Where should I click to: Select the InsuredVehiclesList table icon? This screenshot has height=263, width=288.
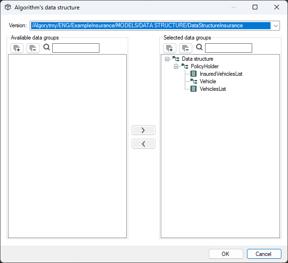click(x=193, y=74)
